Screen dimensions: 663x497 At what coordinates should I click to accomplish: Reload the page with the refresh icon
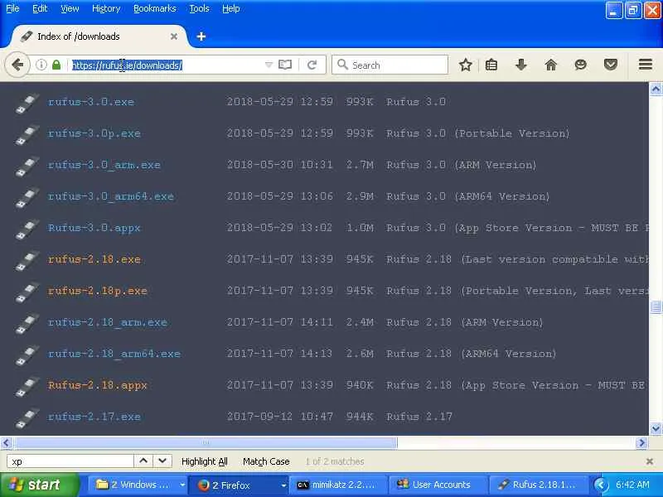(x=312, y=65)
